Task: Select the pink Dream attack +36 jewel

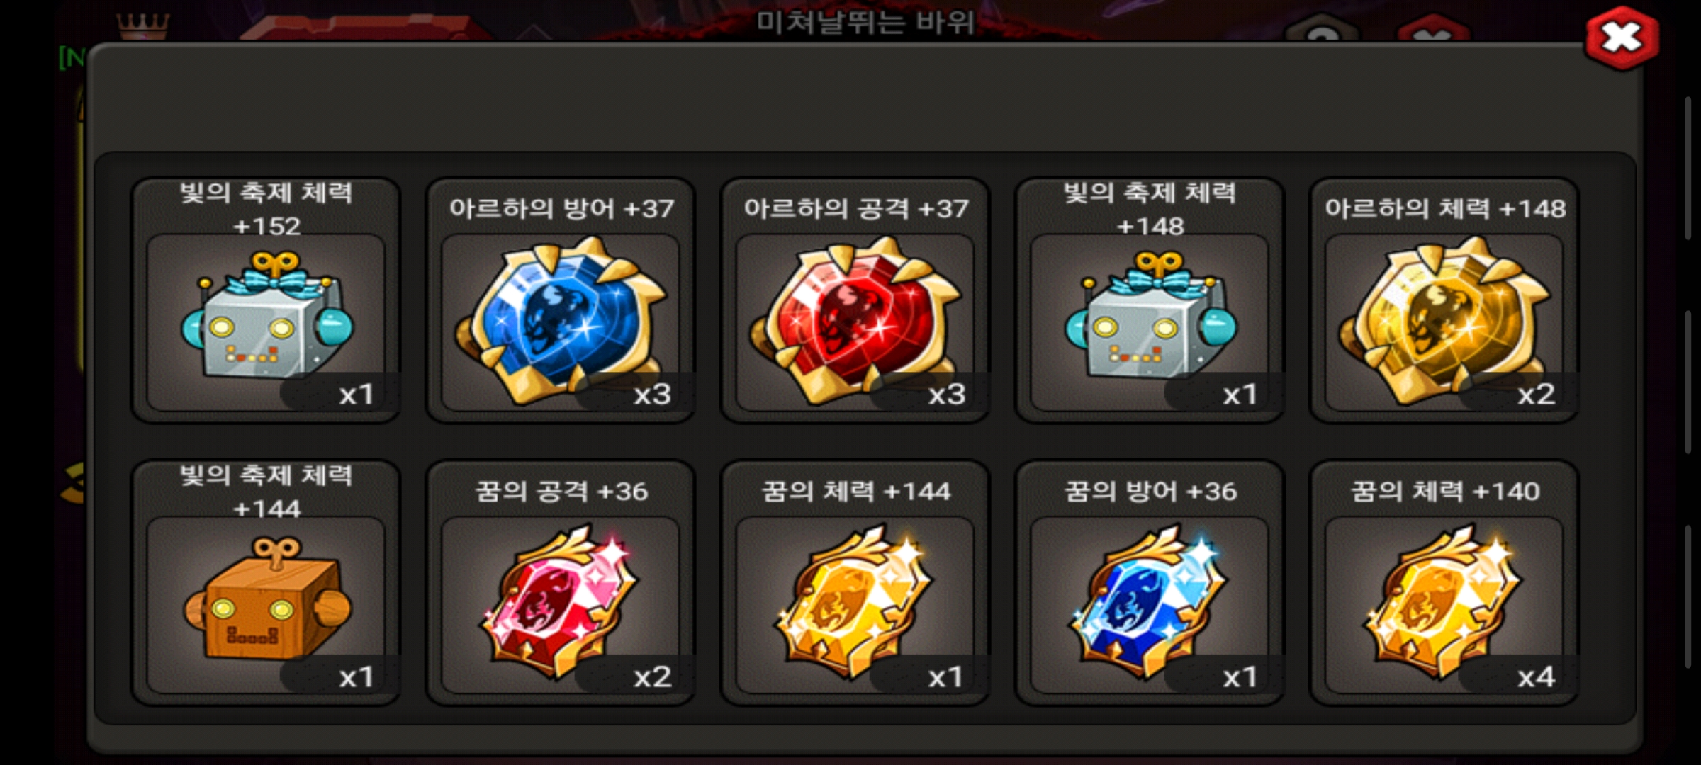Action: tap(560, 602)
